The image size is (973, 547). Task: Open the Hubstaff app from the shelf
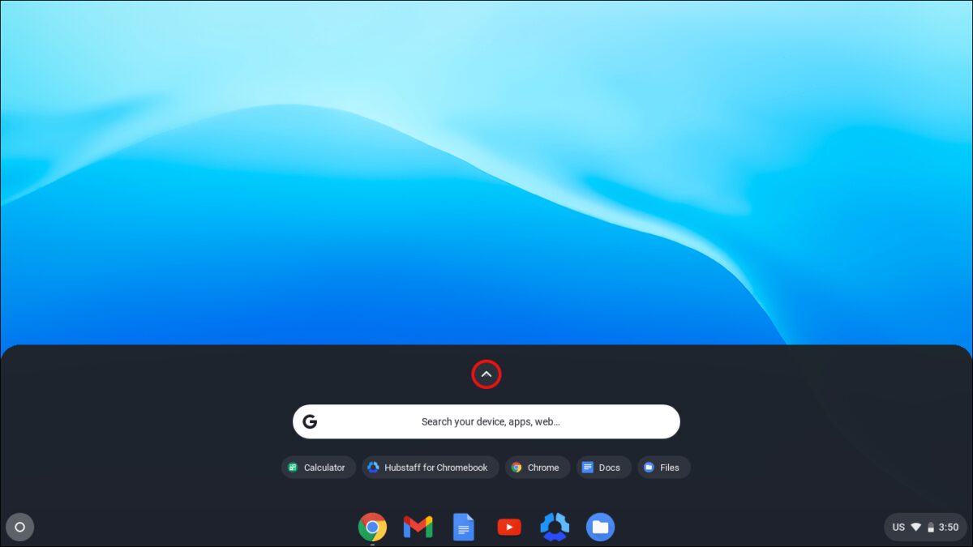[555, 527]
